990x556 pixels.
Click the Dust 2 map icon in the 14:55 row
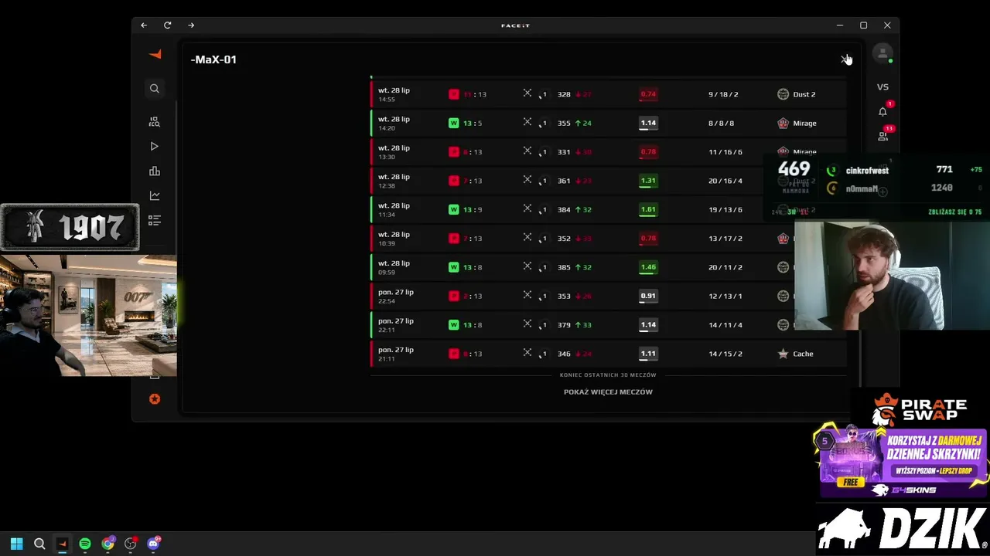(x=783, y=94)
